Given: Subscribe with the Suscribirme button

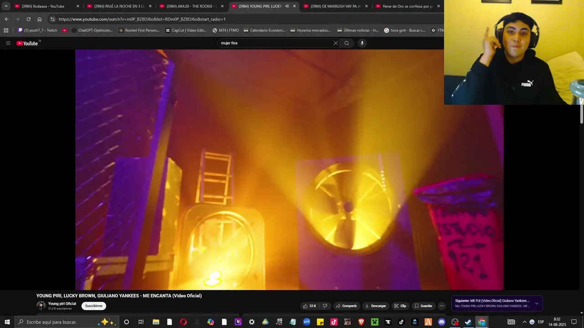Looking at the screenshot, I should tap(94, 306).
